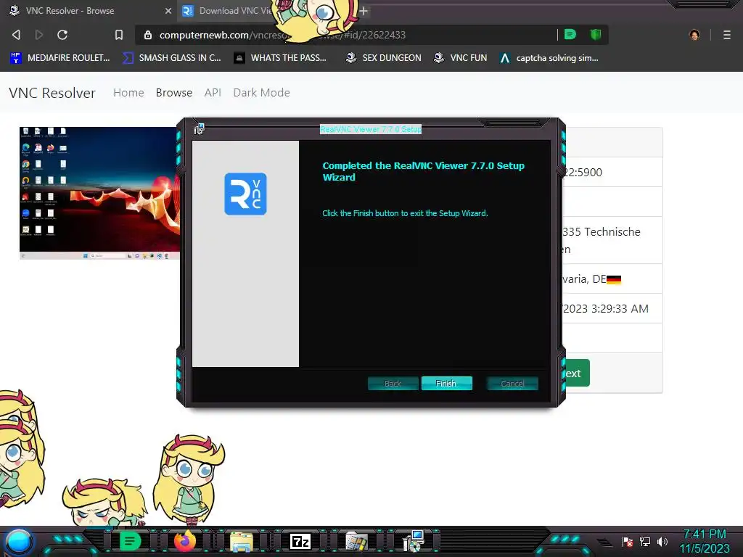Image resolution: width=743 pixels, height=557 pixels.
Task: Open the control panel taskbar icon
Action: coord(356,542)
